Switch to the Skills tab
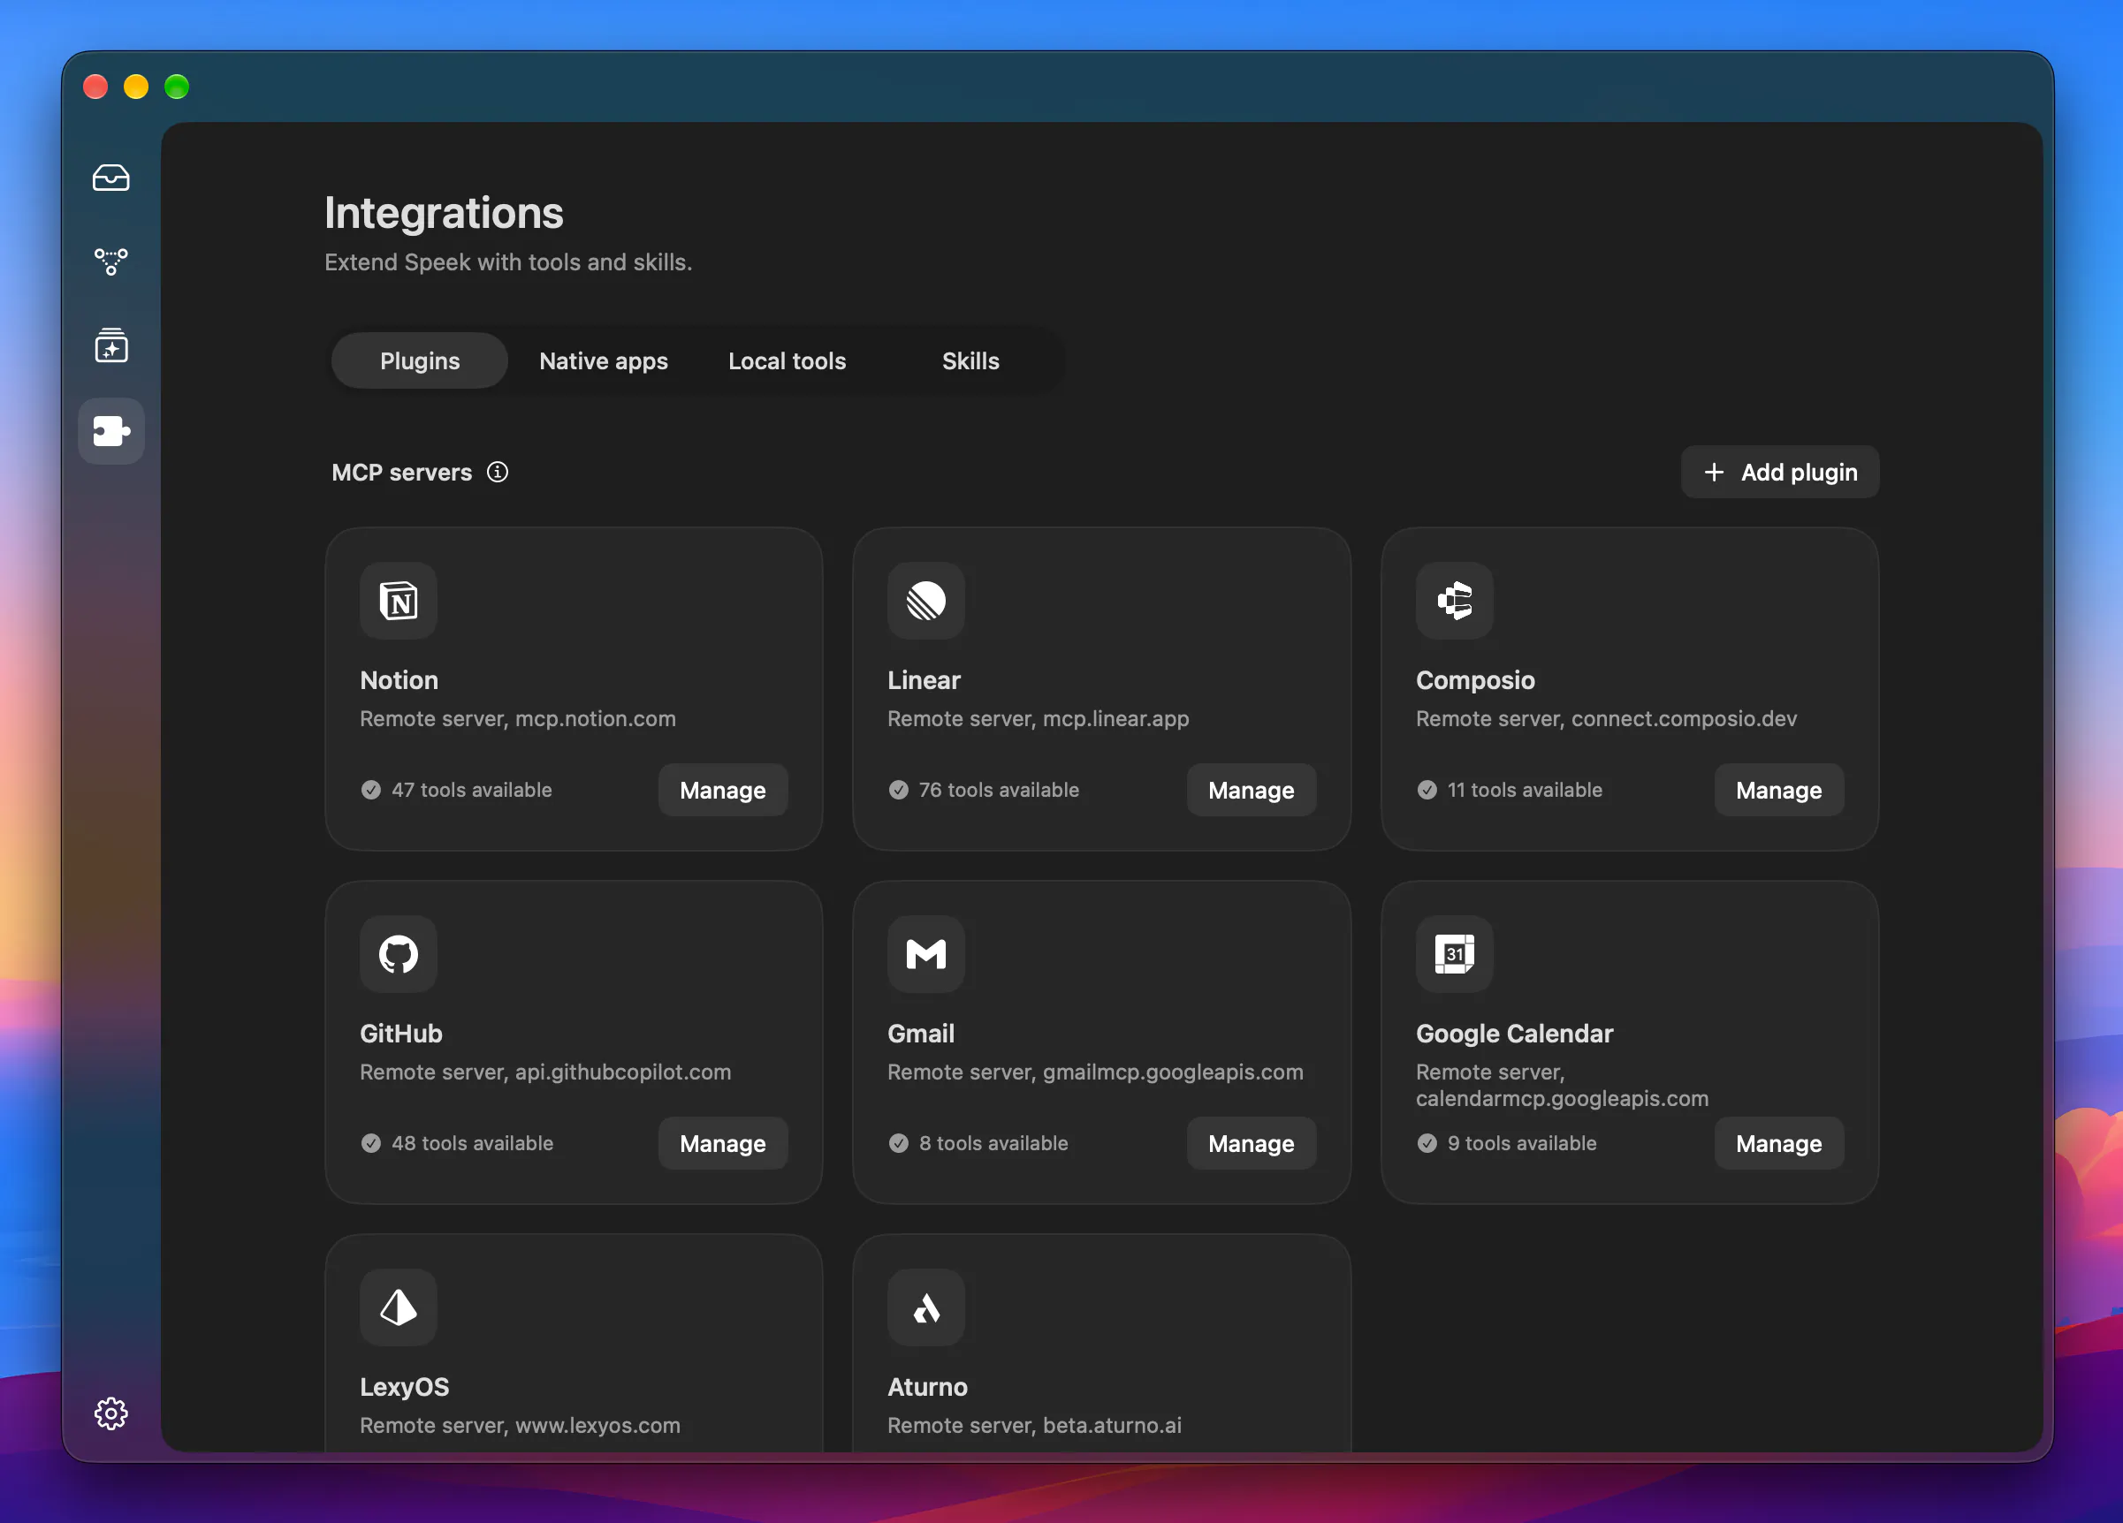Image resolution: width=2123 pixels, height=1523 pixels. pyautogui.click(x=970, y=361)
